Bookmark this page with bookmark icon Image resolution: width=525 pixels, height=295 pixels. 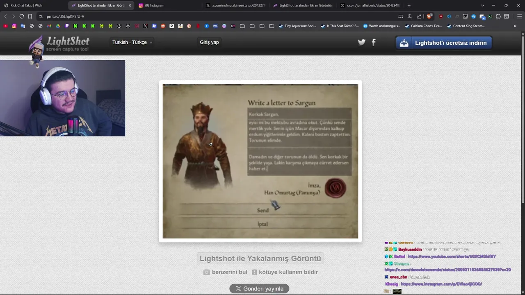point(30,16)
